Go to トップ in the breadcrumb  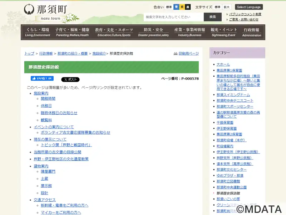(x=29, y=53)
